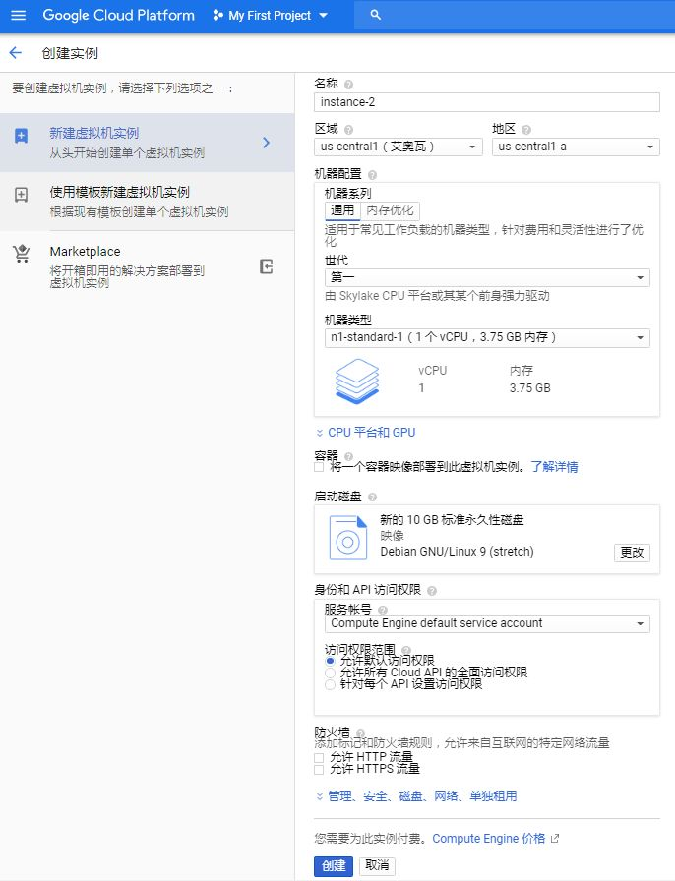This screenshot has height=881, width=675.
Task: Click the search magnifier icon
Action: (x=376, y=15)
